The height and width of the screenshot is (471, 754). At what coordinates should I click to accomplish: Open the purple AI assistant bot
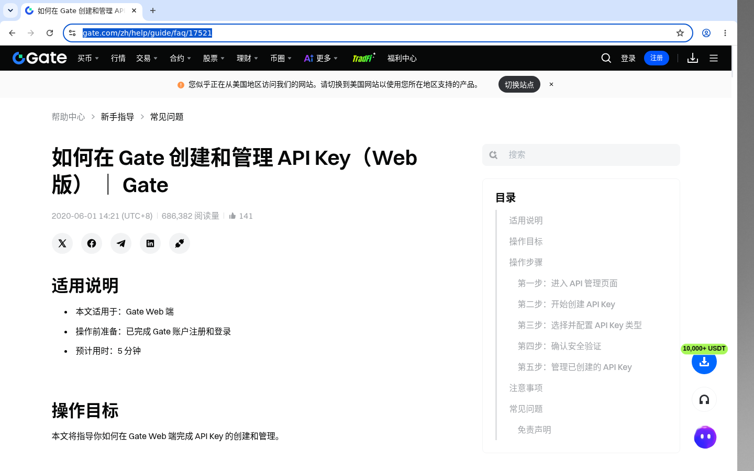pyautogui.click(x=705, y=437)
